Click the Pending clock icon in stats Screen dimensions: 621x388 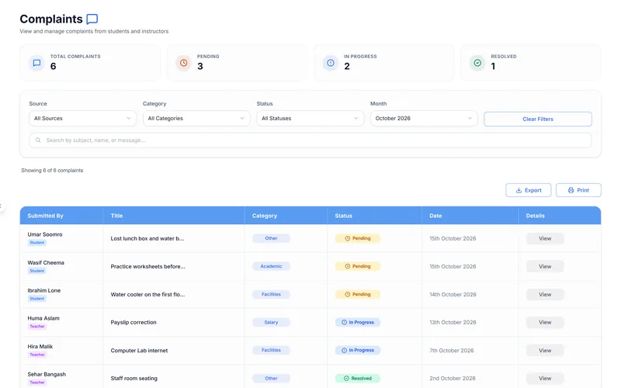183,63
